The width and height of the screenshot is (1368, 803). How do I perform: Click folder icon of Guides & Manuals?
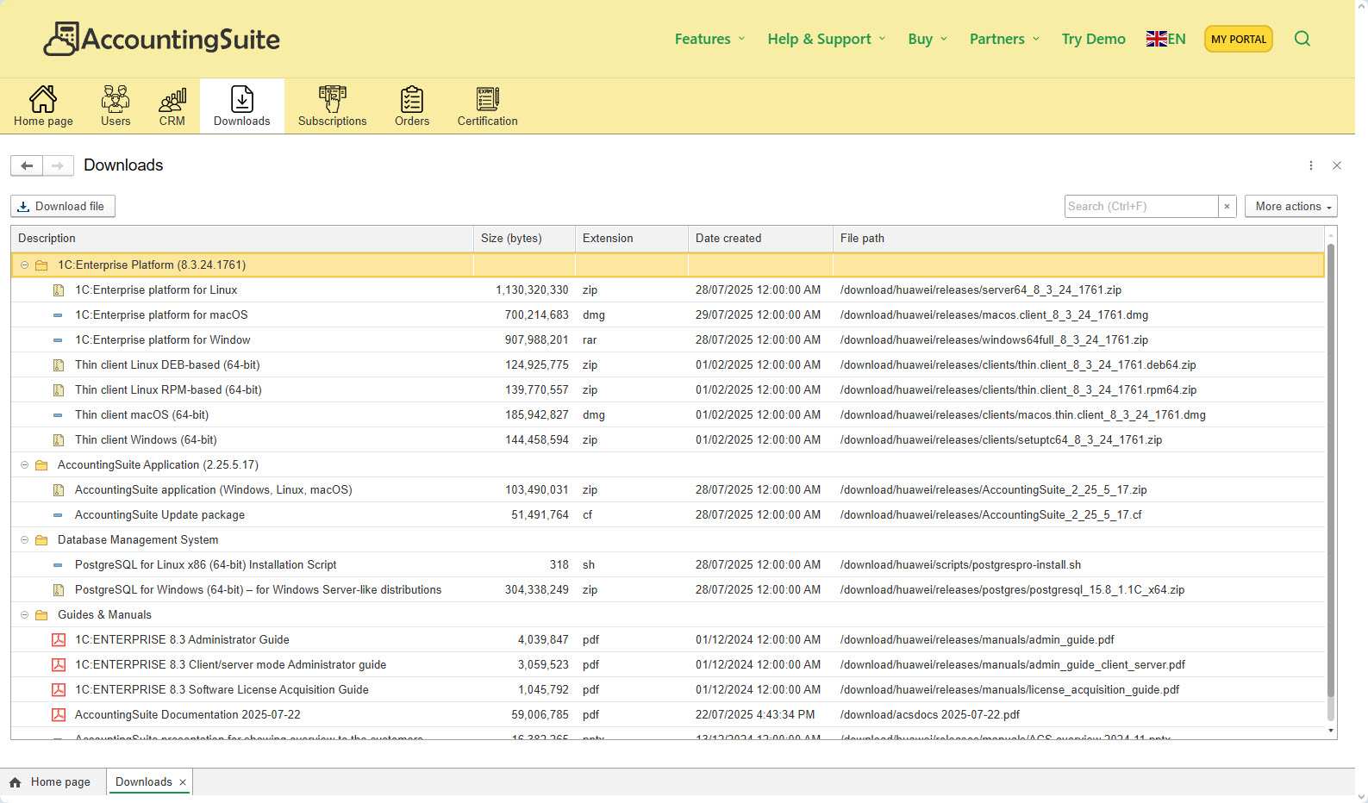coord(41,615)
